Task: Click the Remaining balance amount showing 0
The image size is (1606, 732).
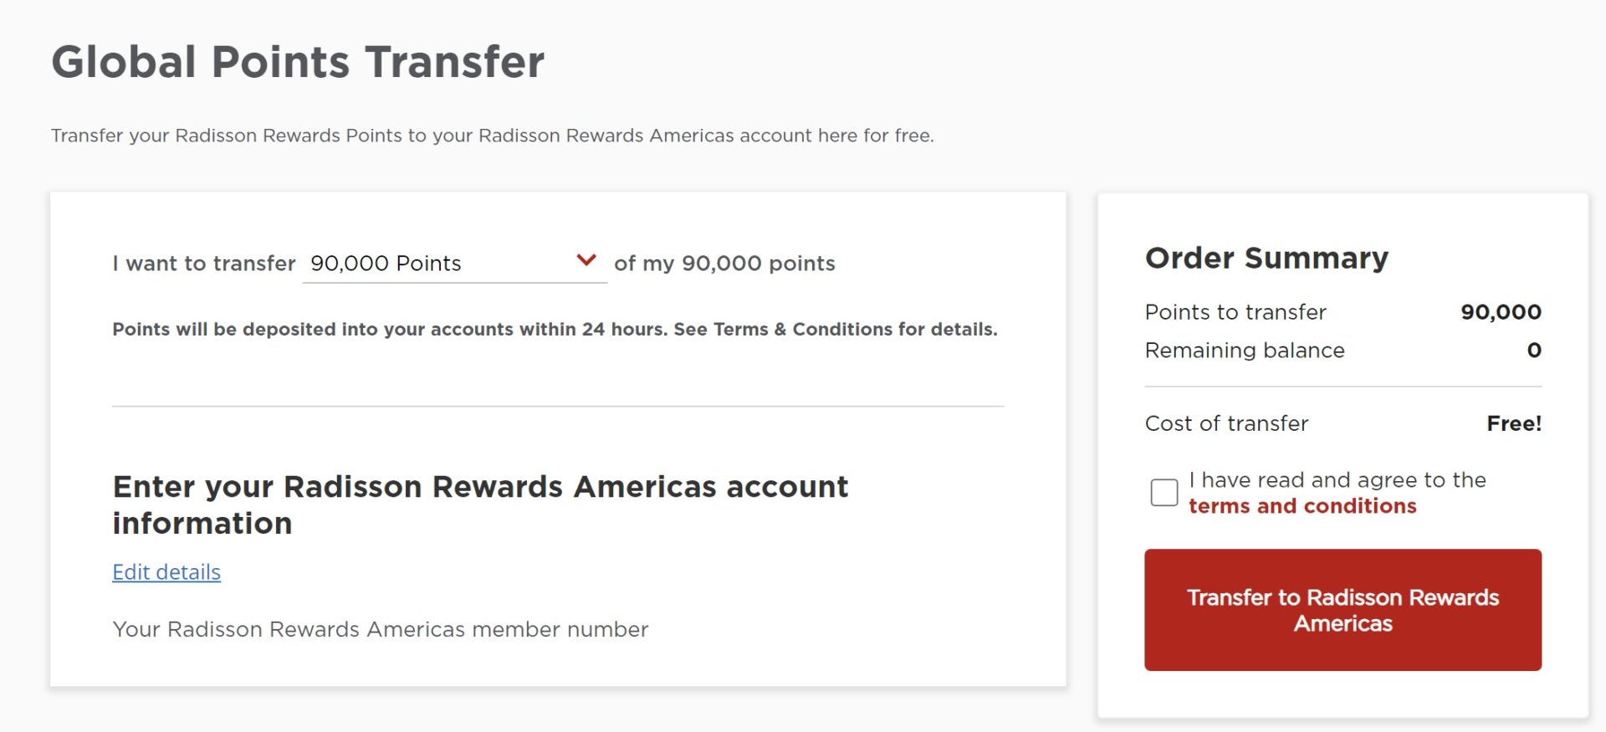Action: pos(1532,351)
